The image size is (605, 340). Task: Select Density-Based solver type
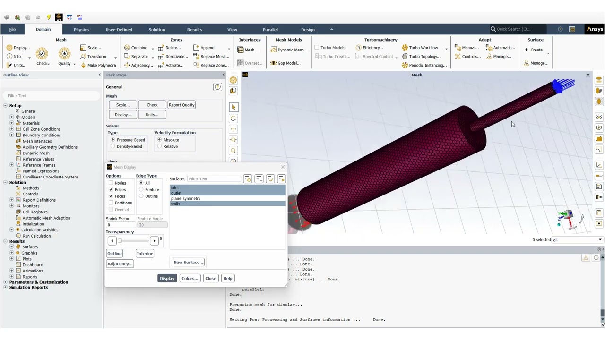pyautogui.click(x=112, y=146)
